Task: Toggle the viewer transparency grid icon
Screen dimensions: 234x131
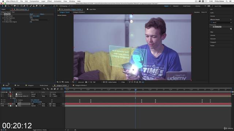Action: (x=106, y=82)
